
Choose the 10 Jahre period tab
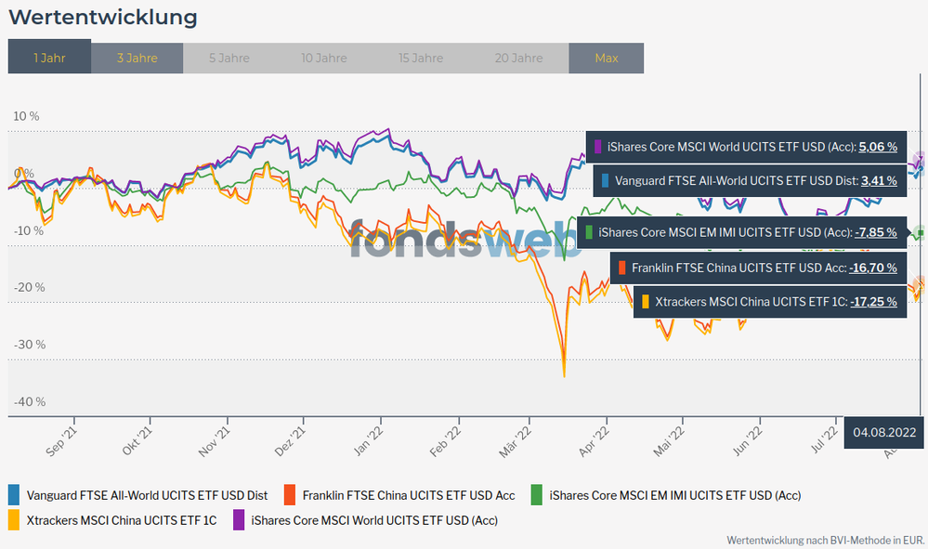click(323, 58)
